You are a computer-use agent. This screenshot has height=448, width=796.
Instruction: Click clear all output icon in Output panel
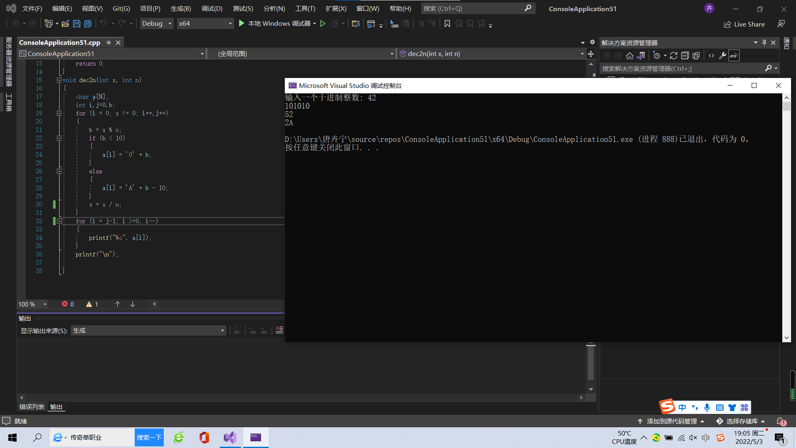click(279, 330)
